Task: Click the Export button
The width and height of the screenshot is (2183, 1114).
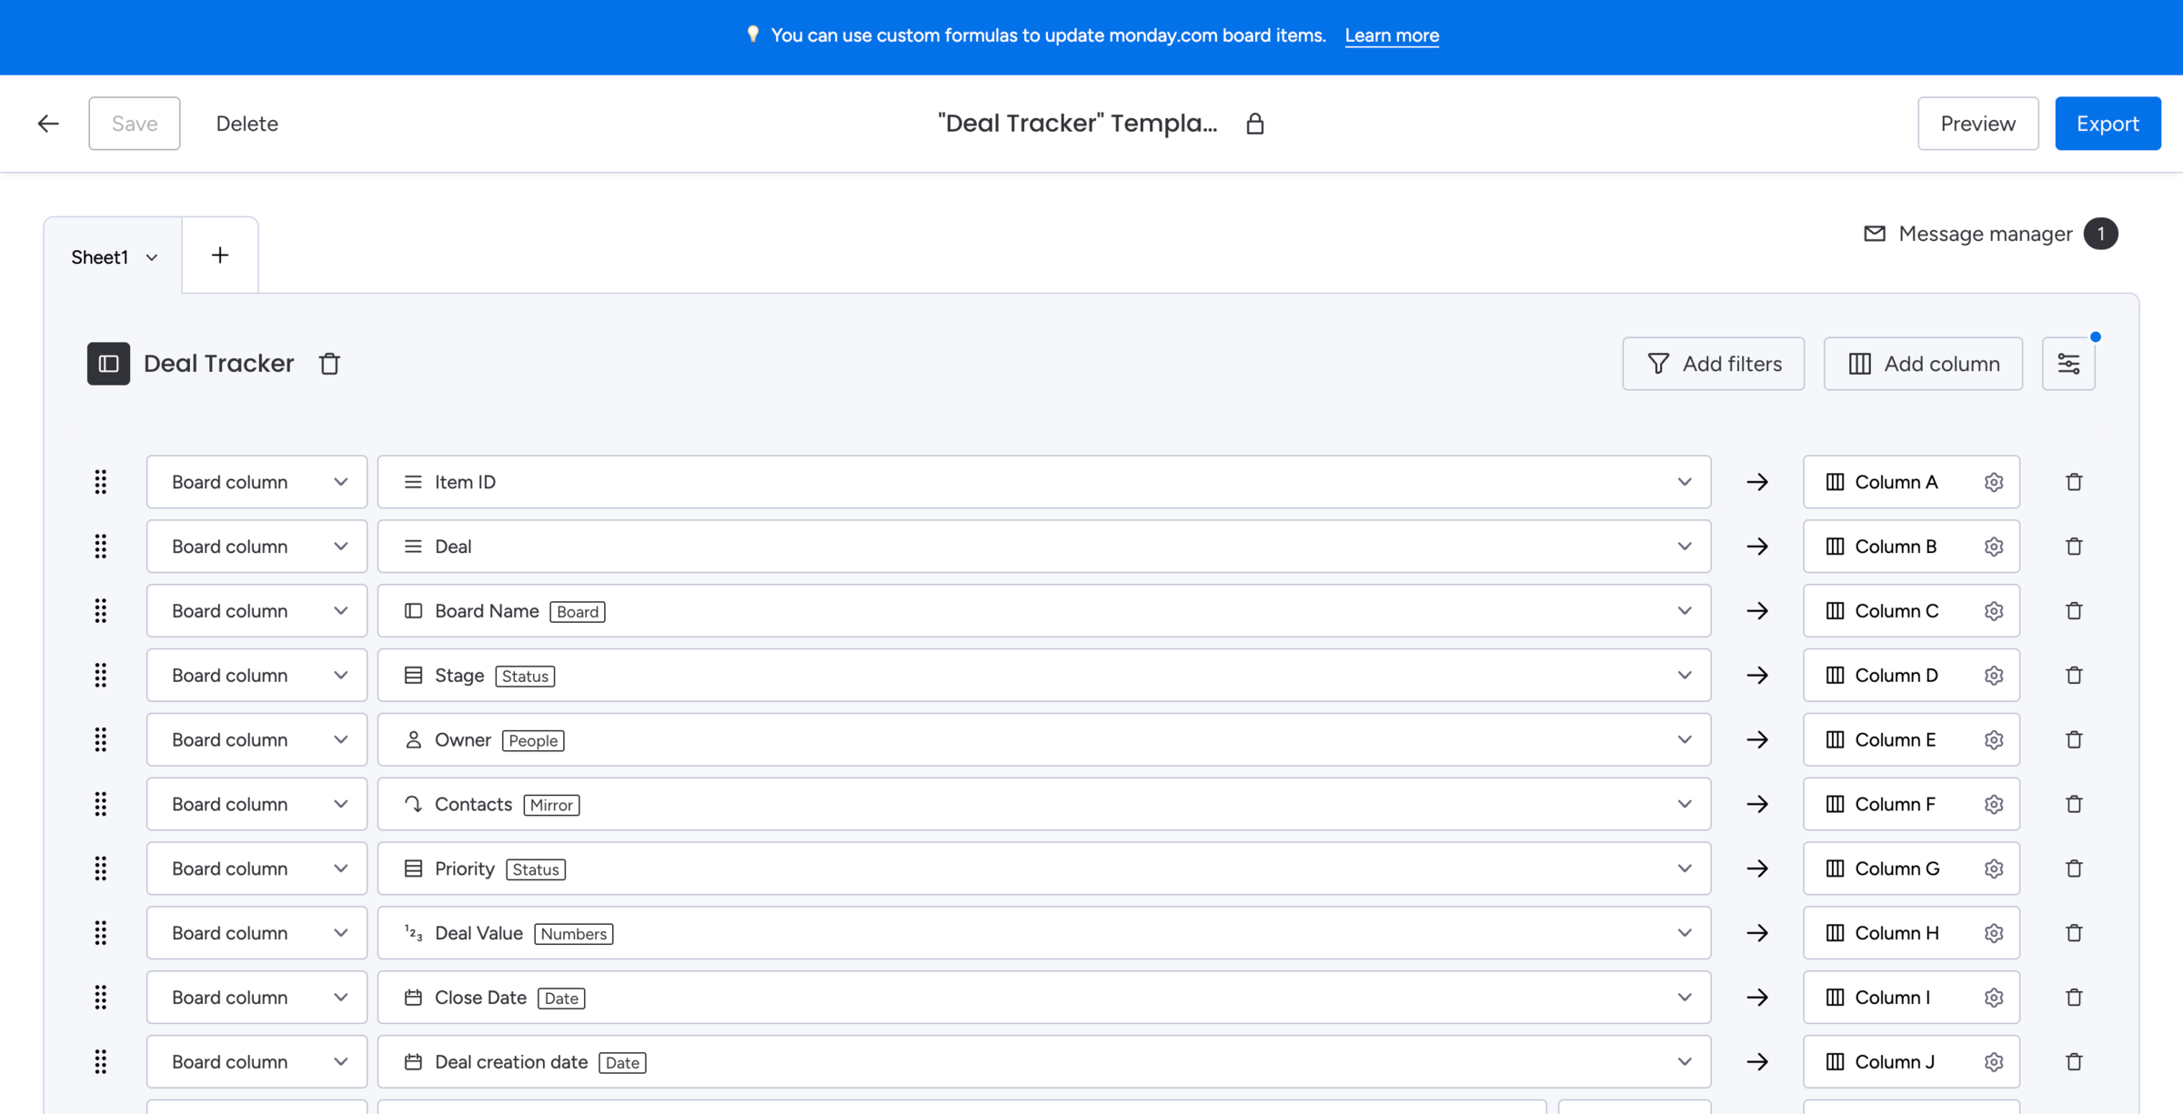Action: (2107, 124)
